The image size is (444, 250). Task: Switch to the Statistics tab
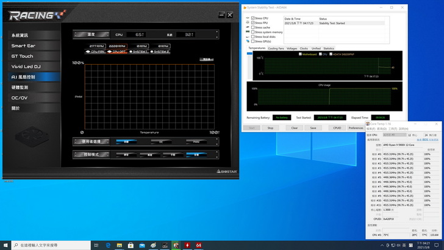(x=329, y=48)
